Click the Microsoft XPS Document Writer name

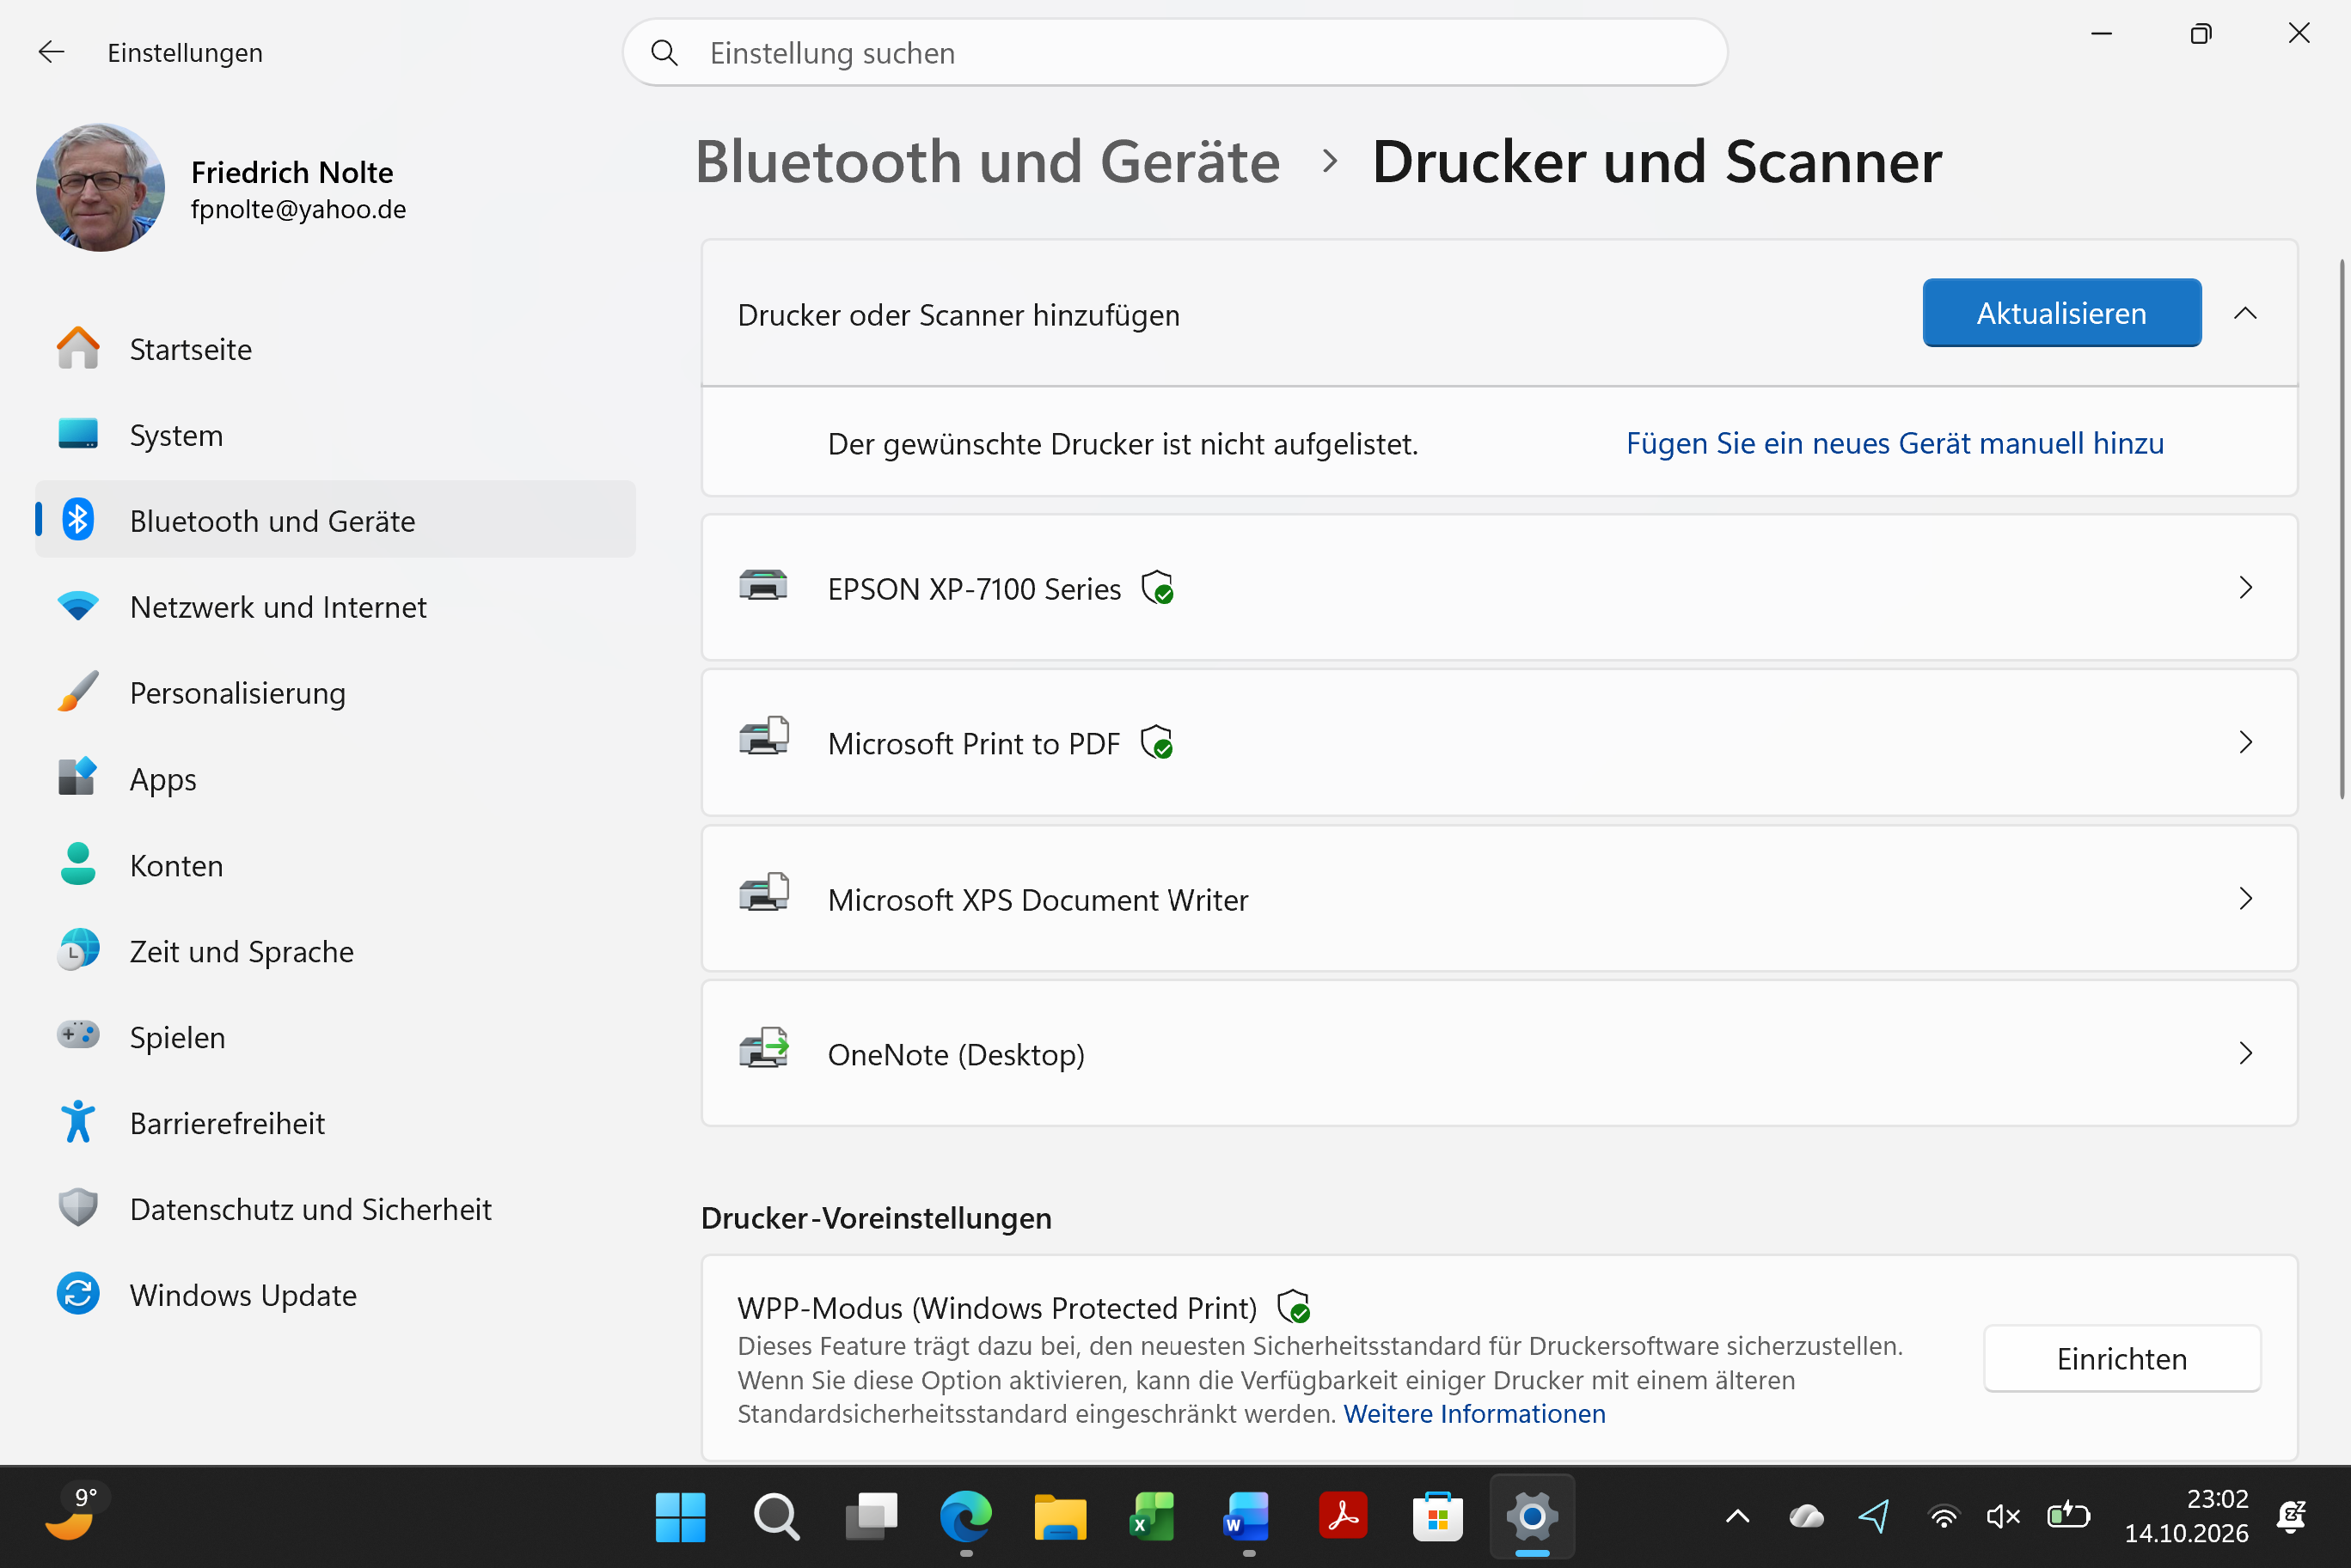click(x=1038, y=900)
